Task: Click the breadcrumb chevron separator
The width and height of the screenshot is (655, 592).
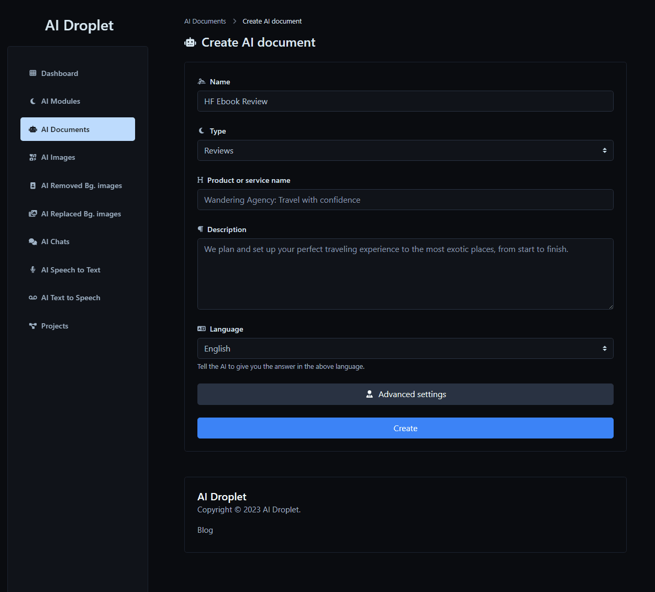Action: (x=235, y=21)
